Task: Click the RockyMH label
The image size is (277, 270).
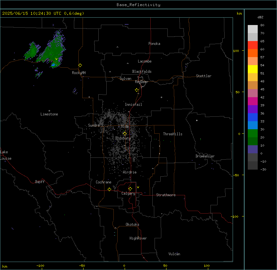Action: pos(79,73)
